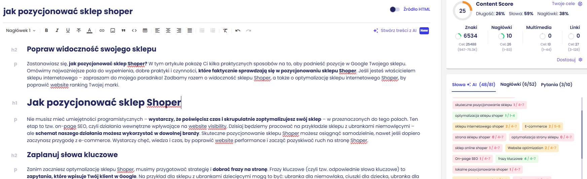Open the Twoje cele link

563,4
